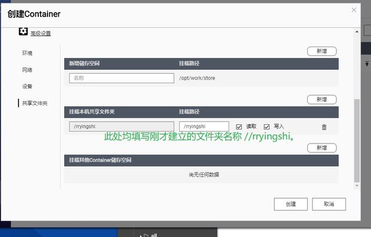The width and height of the screenshot is (371, 237).
Task: Click the 名称 volume name field
Action: (x=121, y=78)
